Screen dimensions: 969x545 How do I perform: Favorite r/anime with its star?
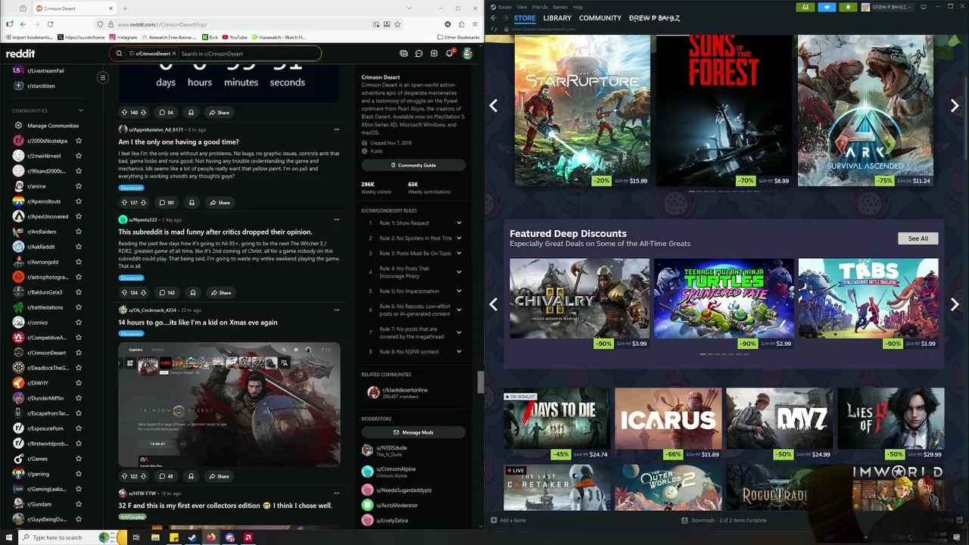(79, 186)
